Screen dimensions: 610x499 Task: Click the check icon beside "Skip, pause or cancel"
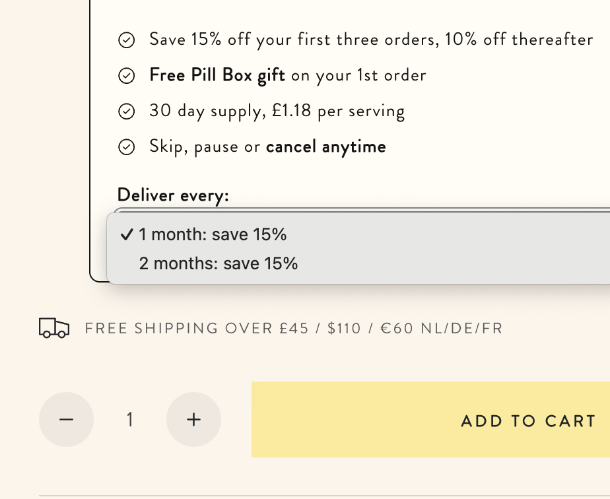coord(126,147)
